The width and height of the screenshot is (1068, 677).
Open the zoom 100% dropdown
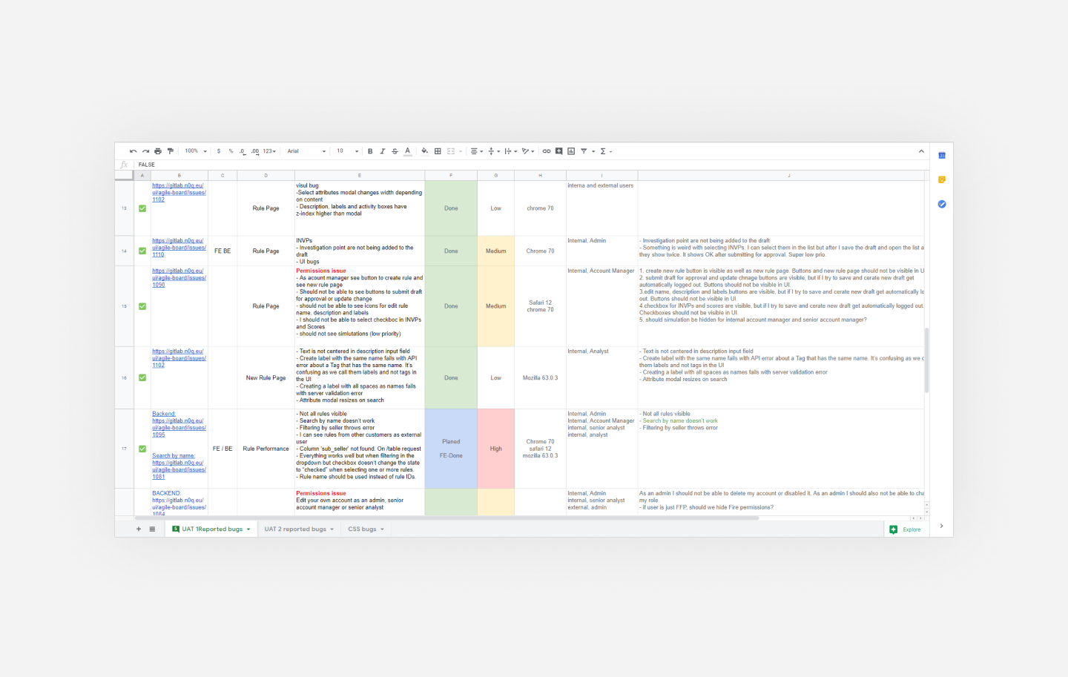196,151
